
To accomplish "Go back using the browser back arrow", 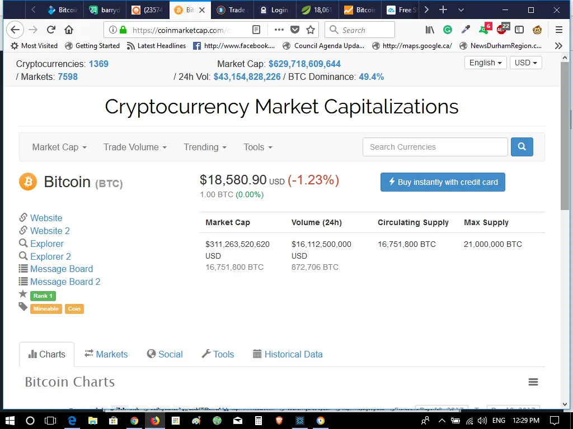I will (15, 30).
